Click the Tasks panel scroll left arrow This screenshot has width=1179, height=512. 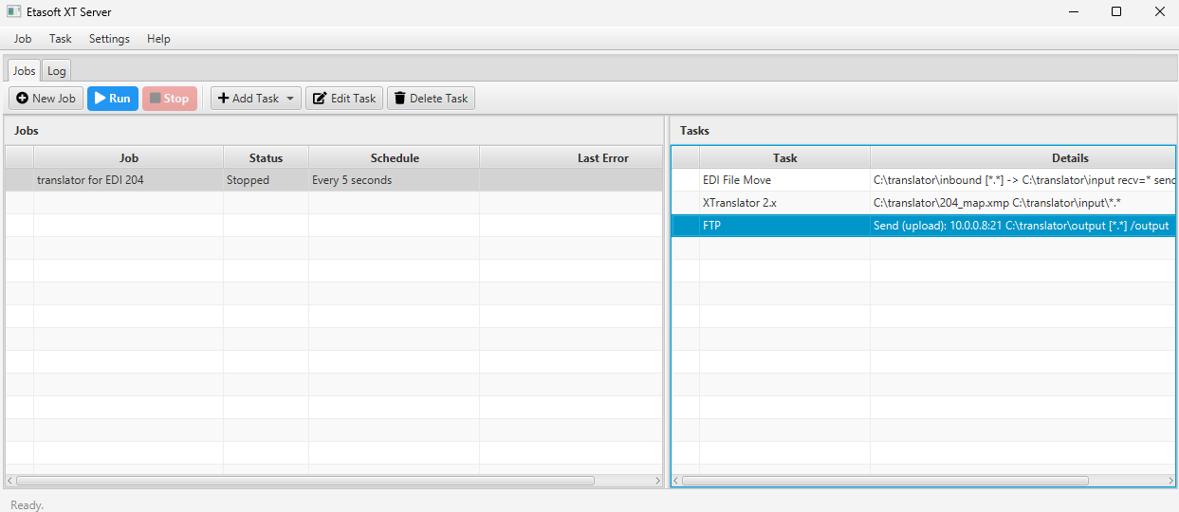click(x=676, y=481)
